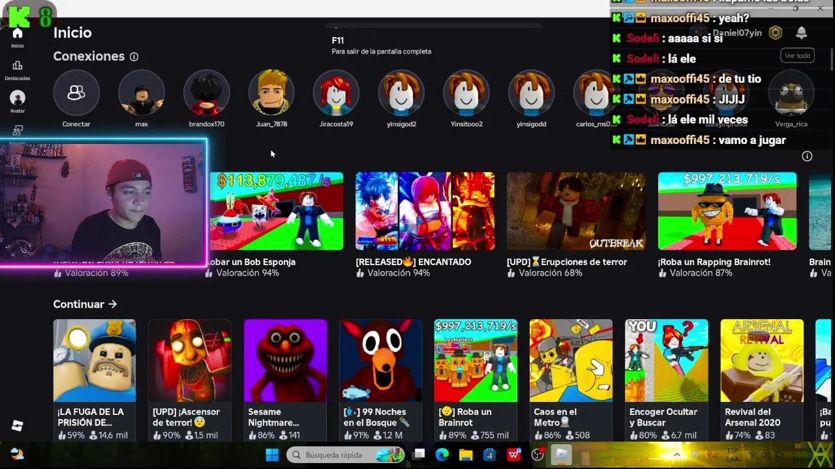The width and height of the screenshot is (835, 469).
Task: Click the Ver todo button
Action: pyautogui.click(x=797, y=56)
